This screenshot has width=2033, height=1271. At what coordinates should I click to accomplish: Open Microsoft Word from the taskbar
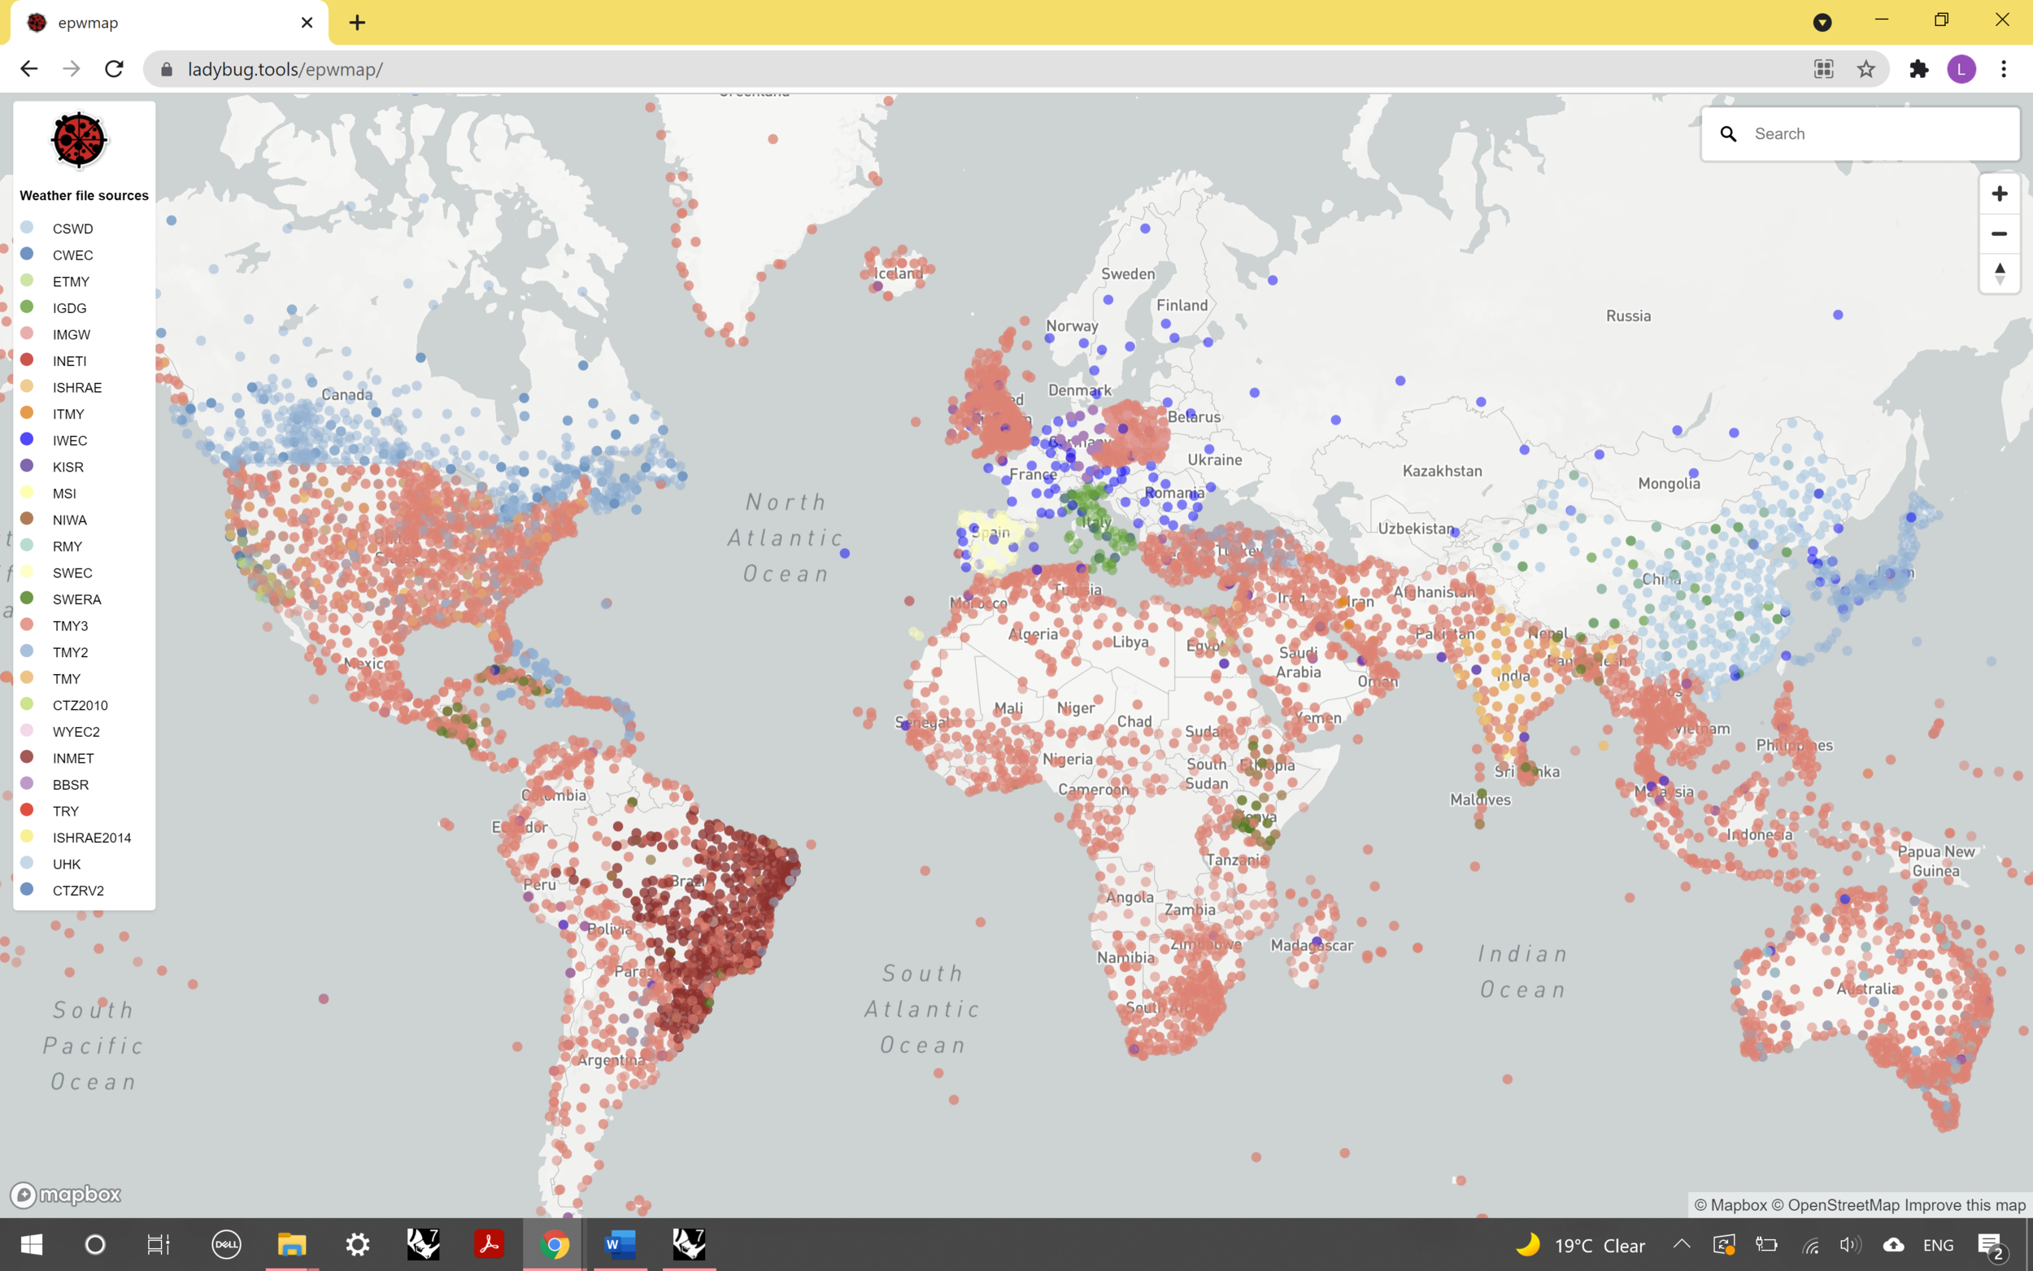tap(620, 1244)
